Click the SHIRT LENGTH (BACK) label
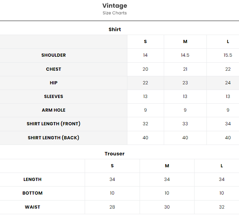239x217 pixels. click(54, 138)
